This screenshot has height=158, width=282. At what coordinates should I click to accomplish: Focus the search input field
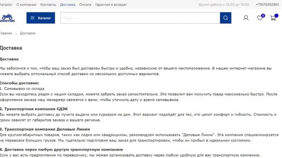click(x=140, y=18)
